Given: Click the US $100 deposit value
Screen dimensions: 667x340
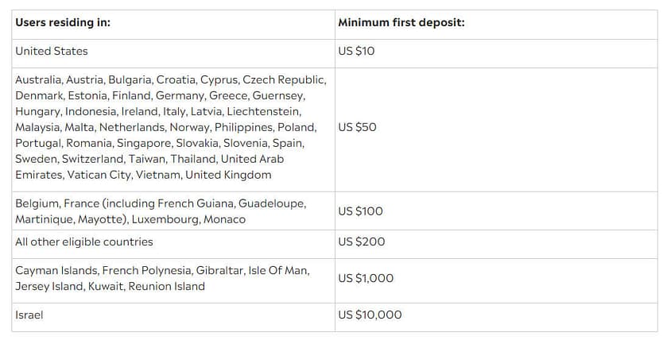Looking at the screenshot, I should [360, 211].
